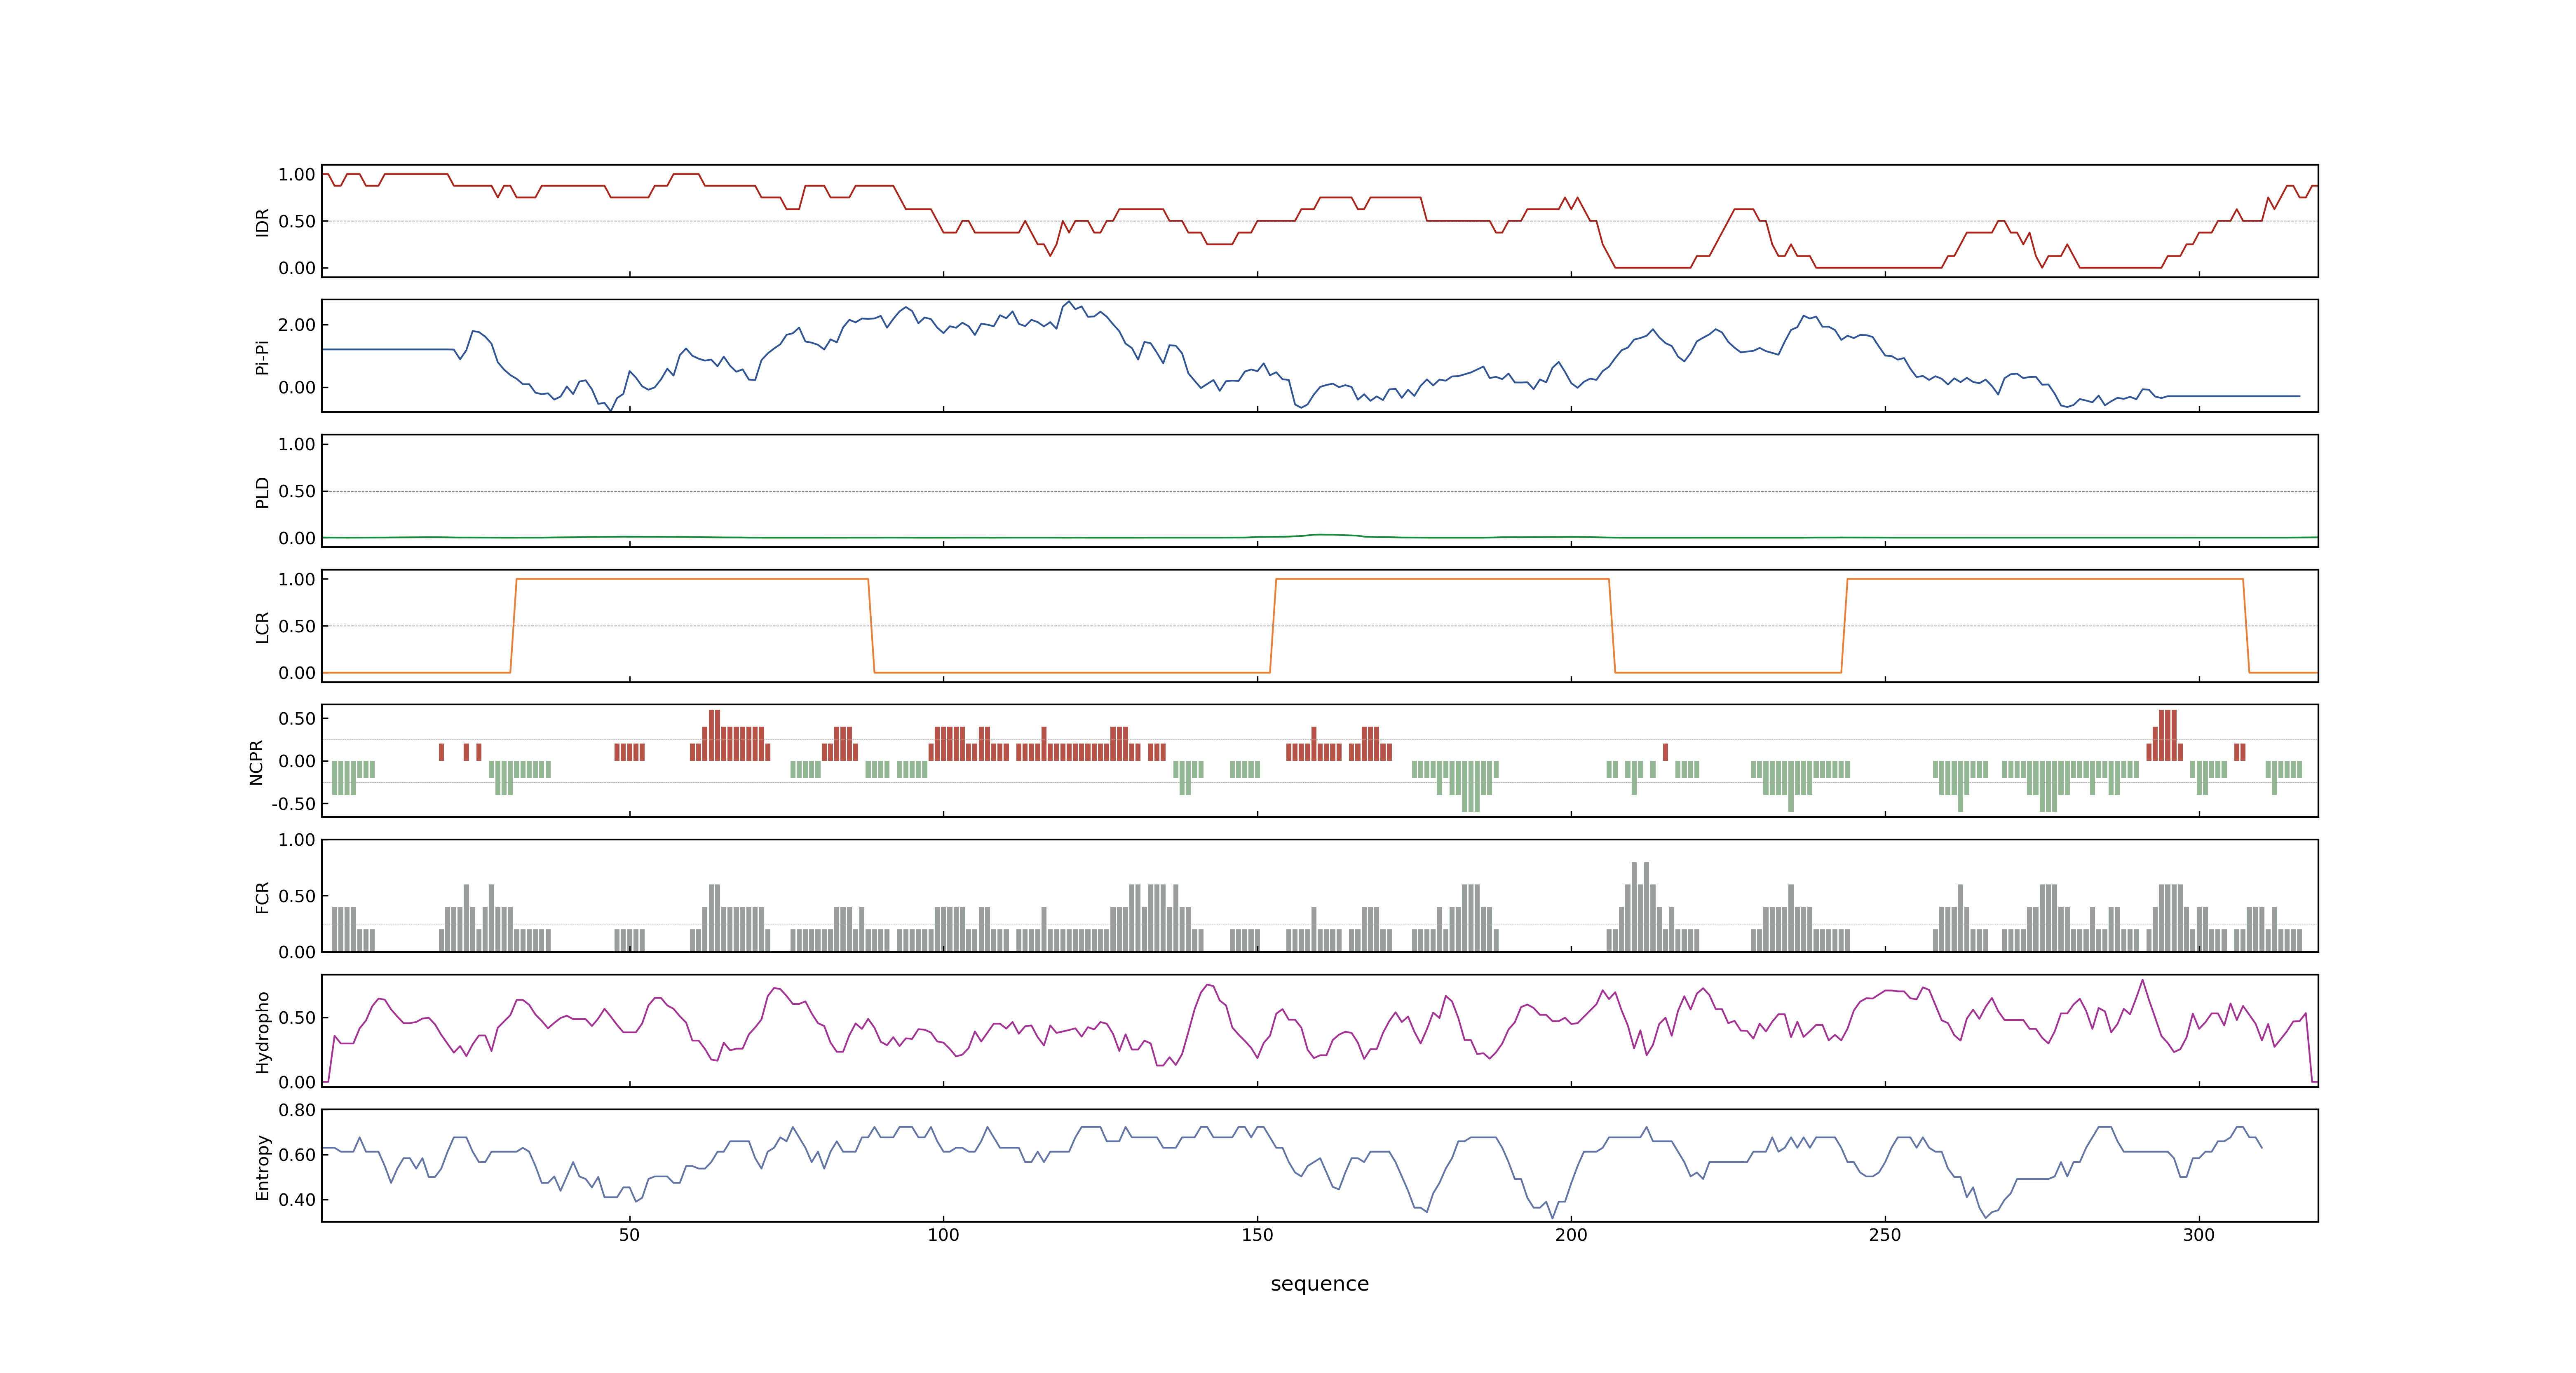Click the Pi-Pi y-axis label
Image resolution: width=2576 pixels, height=1373 pixels.
pyautogui.click(x=263, y=357)
